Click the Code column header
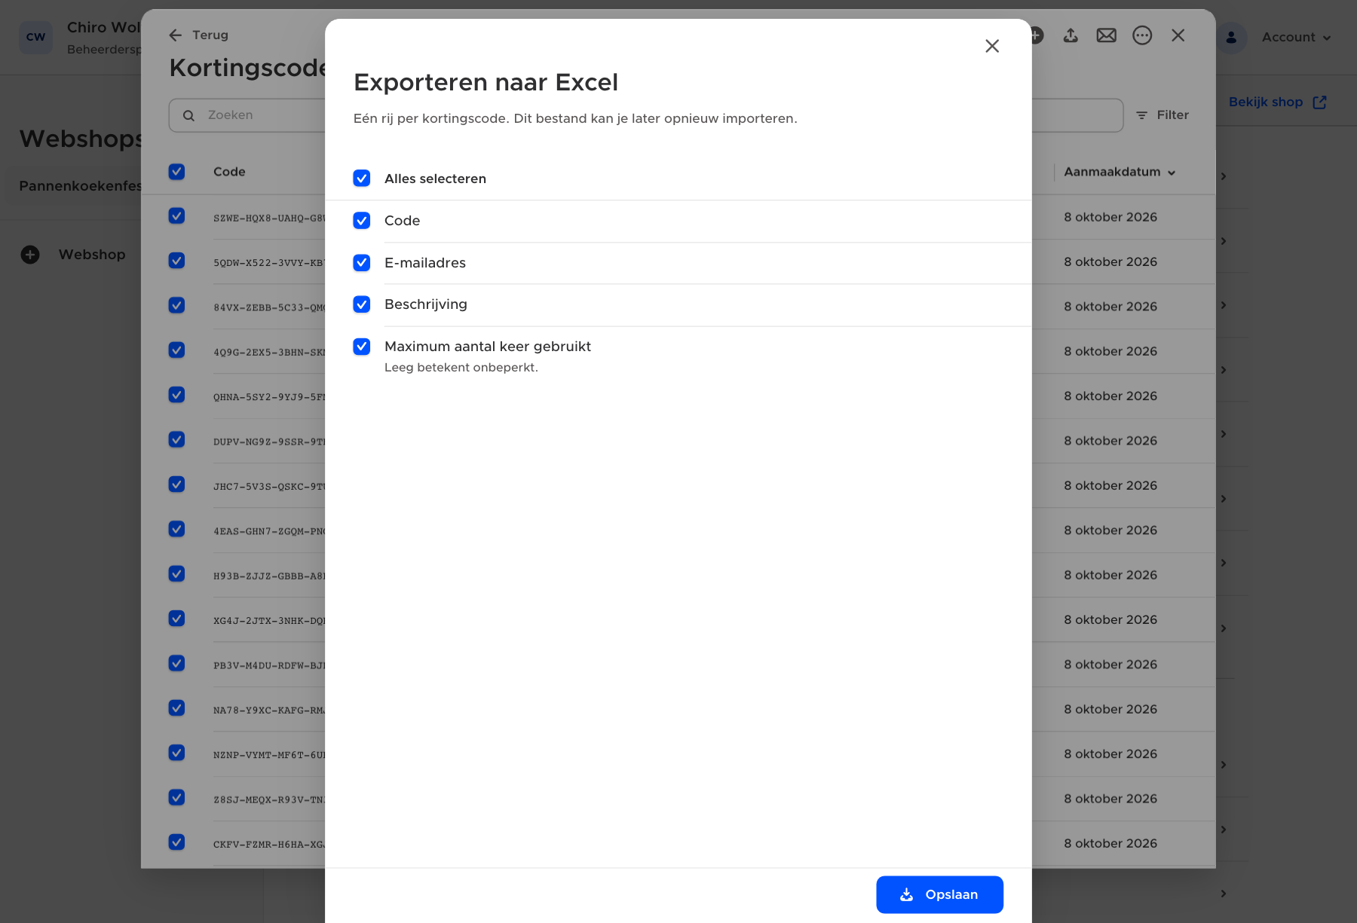Screen dimensions: 1357x923 pyautogui.click(x=229, y=172)
